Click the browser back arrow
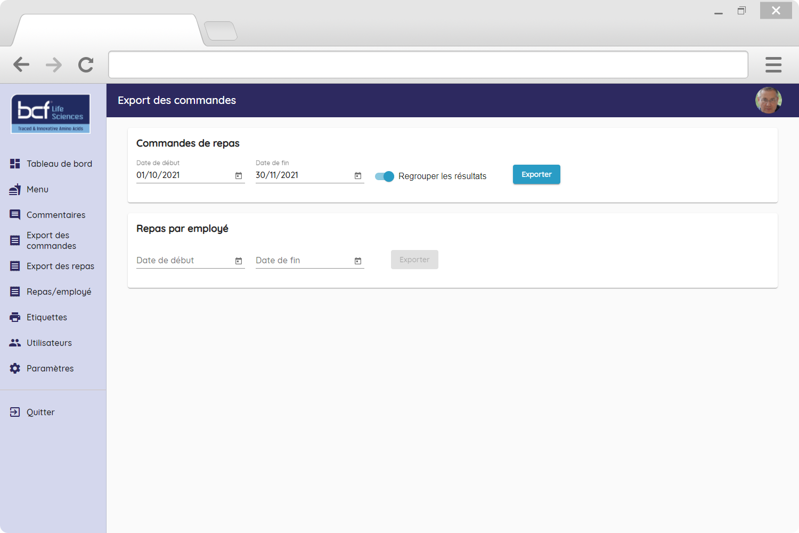The image size is (799, 533). [x=21, y=64]
